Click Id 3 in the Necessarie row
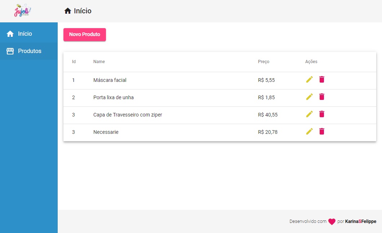Image resolution: width=382 pixels, height=233 pixels. tap(73, 132)
